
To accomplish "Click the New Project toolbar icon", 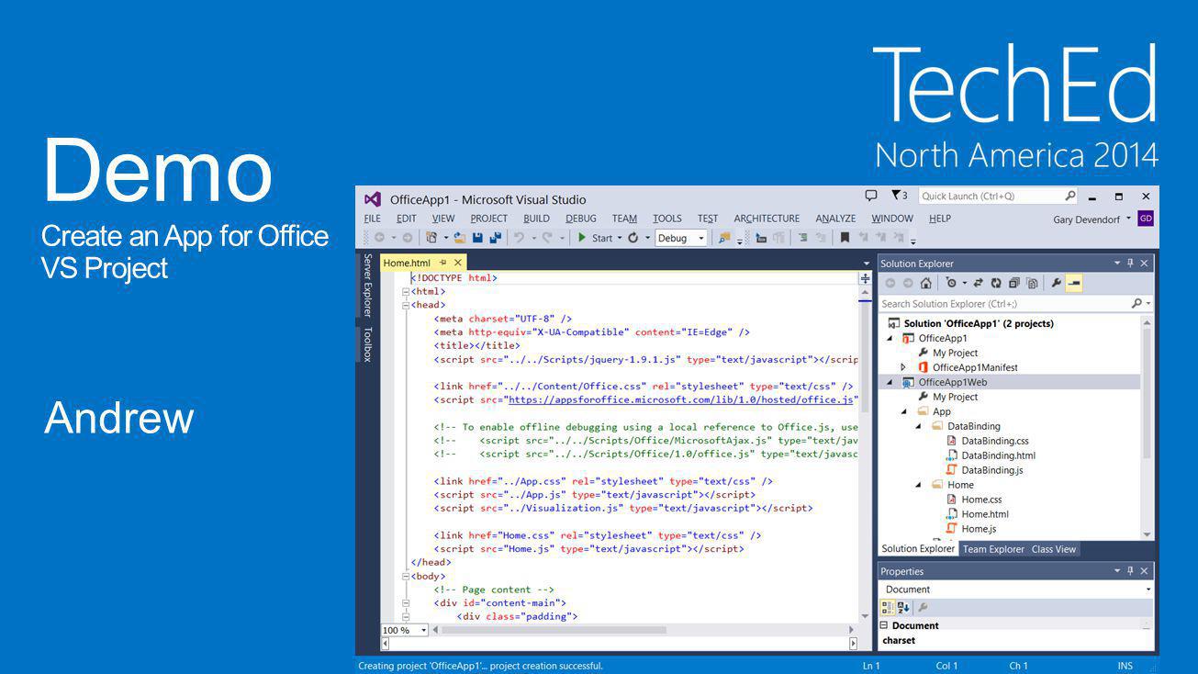I will (431, 238).
